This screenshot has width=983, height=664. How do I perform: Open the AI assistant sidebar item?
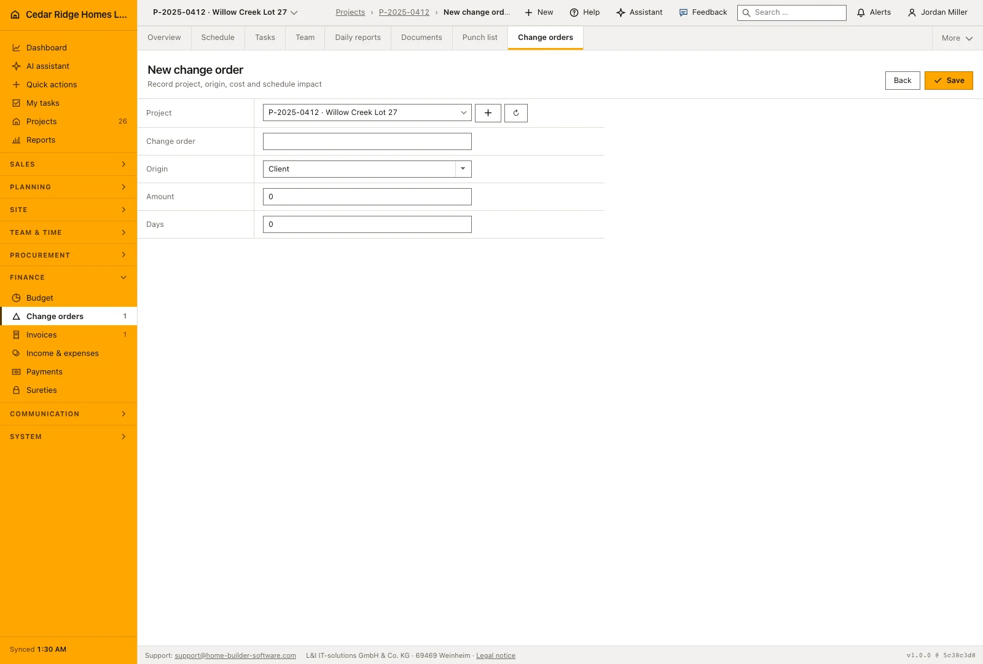point(68,66)
